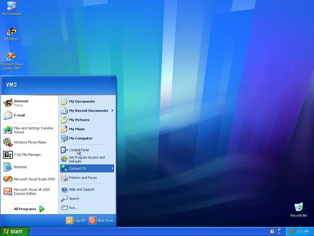Select My Documents text entry
Screen dimensions: 314x236
82,101
